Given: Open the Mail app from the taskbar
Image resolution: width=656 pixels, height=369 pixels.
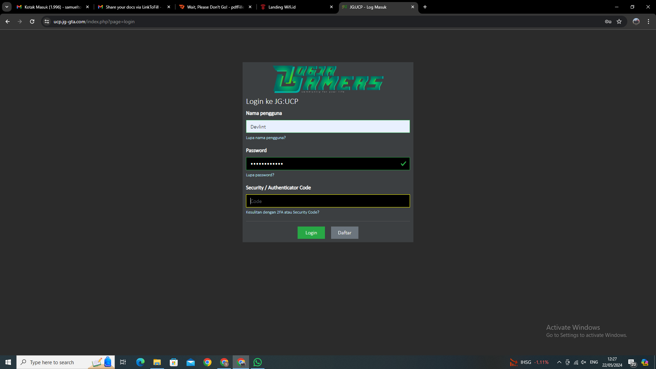Looking at the screenshot, I should pos(191,362).
